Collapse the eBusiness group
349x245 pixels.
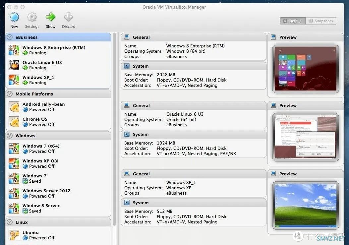(x=10, y=37)
